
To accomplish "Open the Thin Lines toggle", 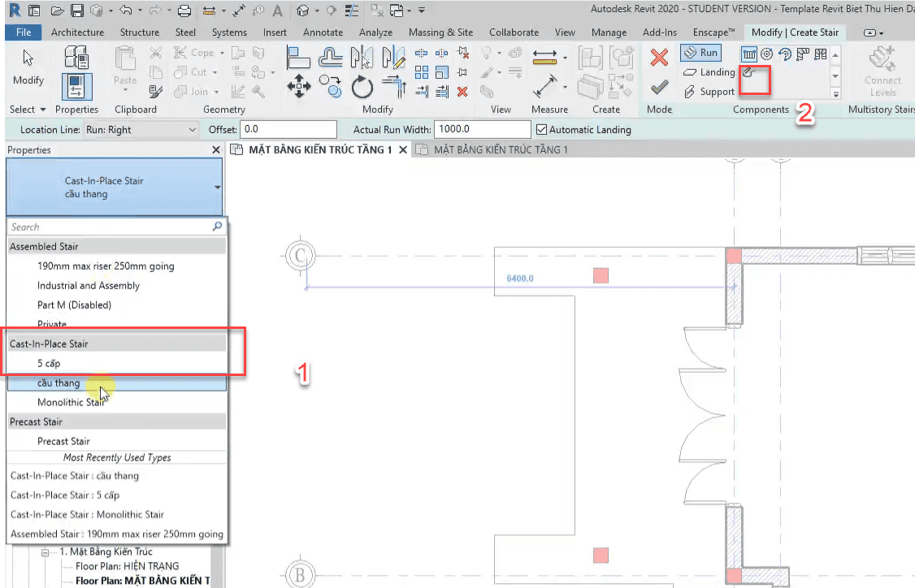I will [351, 11].
